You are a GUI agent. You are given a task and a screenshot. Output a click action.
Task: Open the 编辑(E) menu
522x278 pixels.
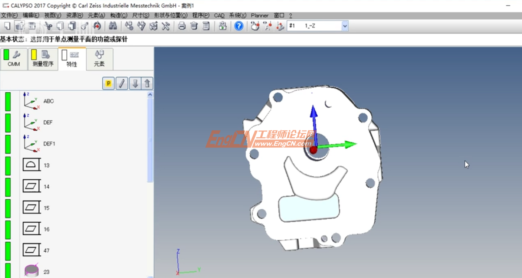[x=31, y=15]
